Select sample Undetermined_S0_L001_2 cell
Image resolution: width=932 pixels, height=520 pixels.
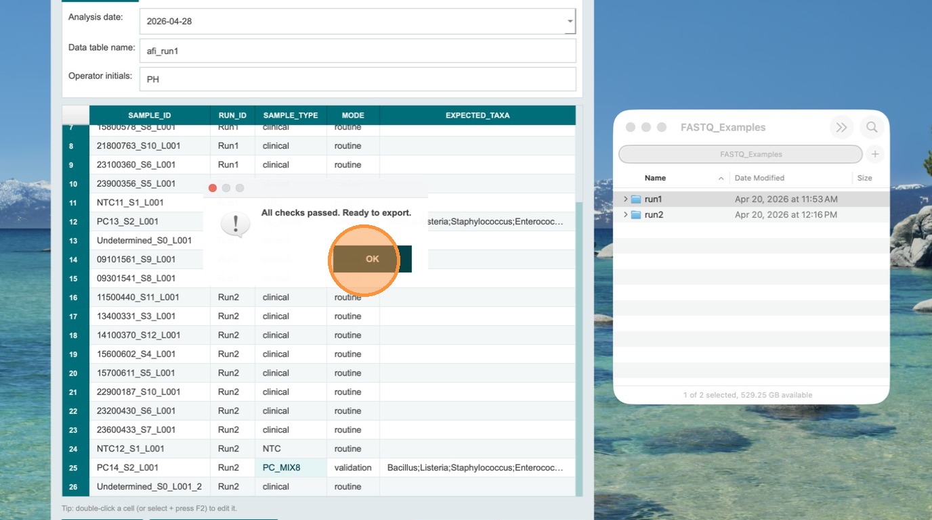tap(150, 487)
